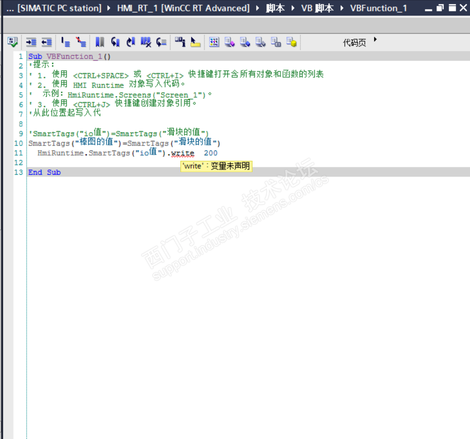
Task: Click the 'write' 变量未声明 error tooltip
Action: (216, 166)
